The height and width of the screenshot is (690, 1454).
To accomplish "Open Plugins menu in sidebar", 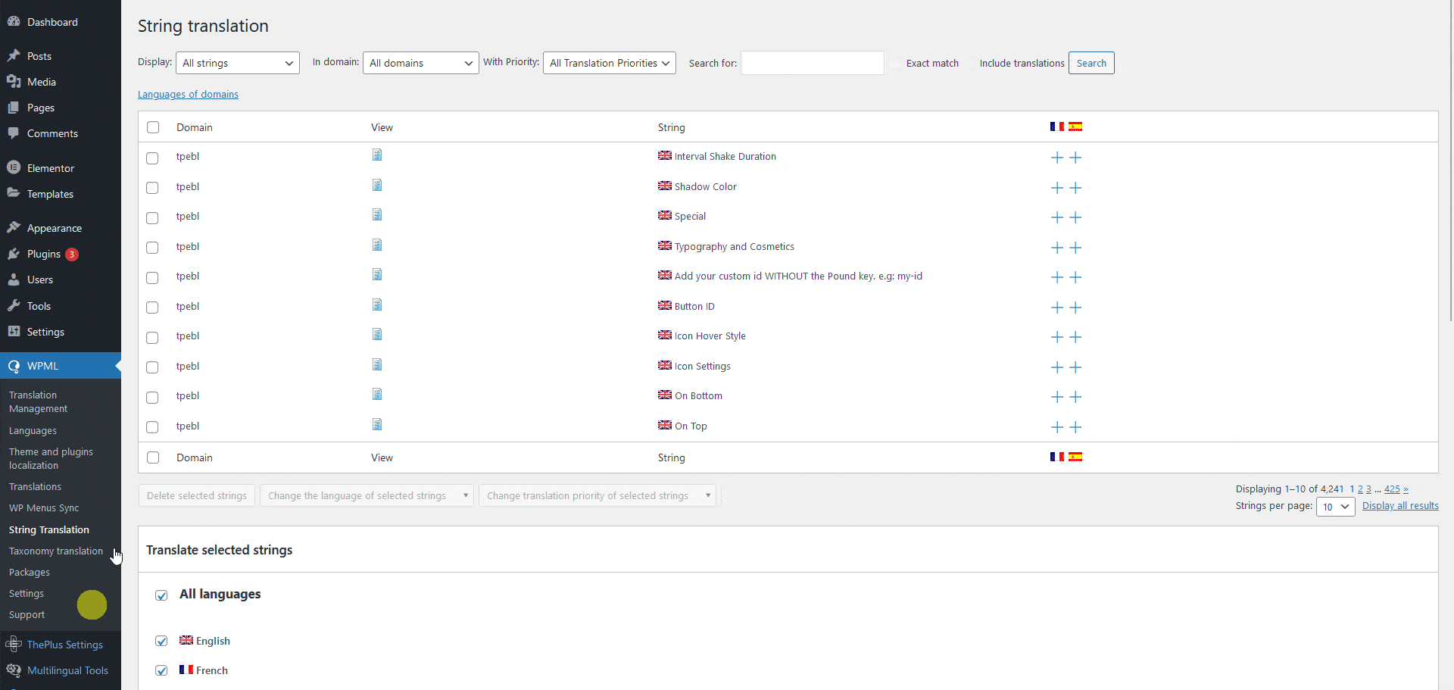I will [x=44, y=254].
